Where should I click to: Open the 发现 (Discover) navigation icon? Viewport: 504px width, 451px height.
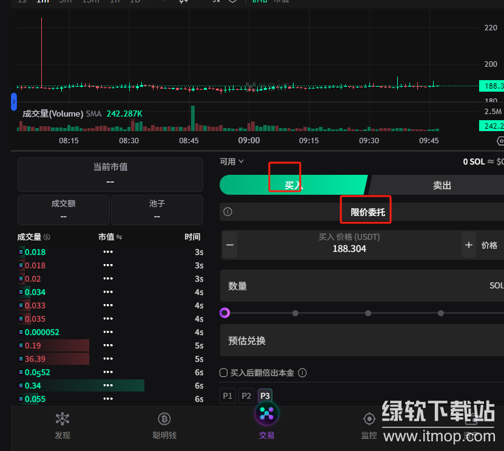click(62, 419)
